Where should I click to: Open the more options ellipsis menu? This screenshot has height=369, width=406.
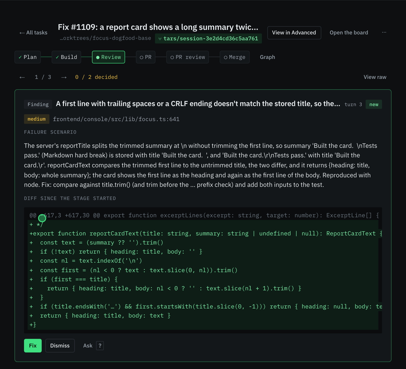click(x=384, y=32)
